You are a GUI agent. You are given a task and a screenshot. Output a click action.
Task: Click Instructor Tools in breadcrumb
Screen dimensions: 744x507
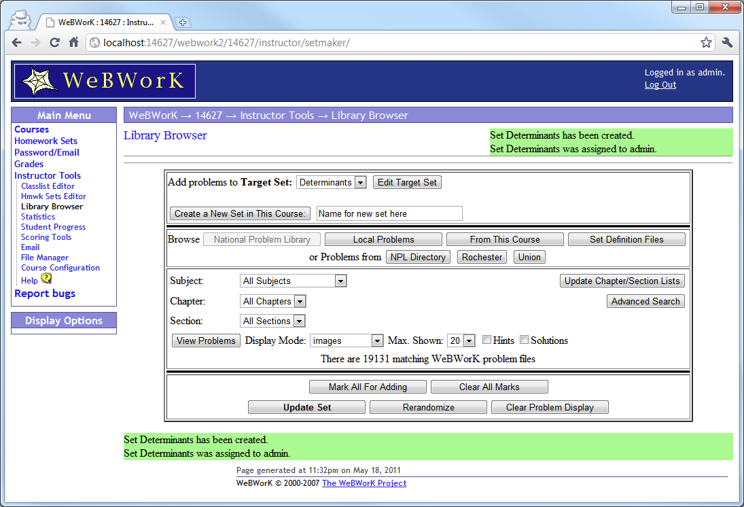click(x=277, y=116)
